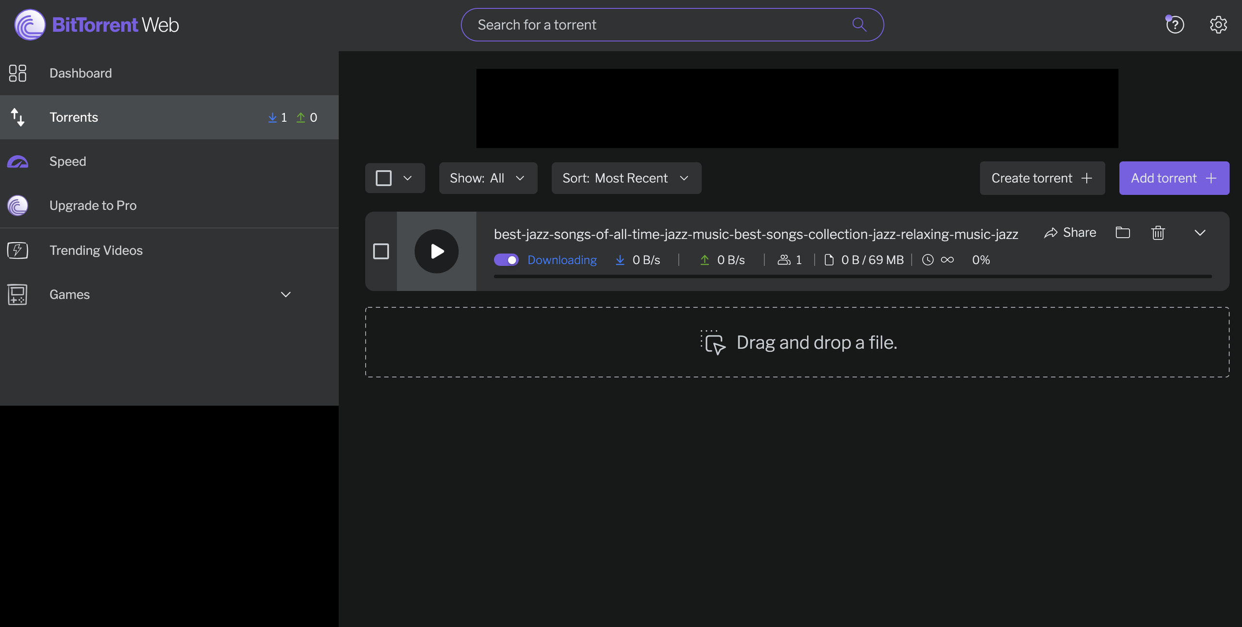The height and width of the screenshot is (627, 1242).
Task: Go to Dashboard in the sidebar
Action: 81,73
